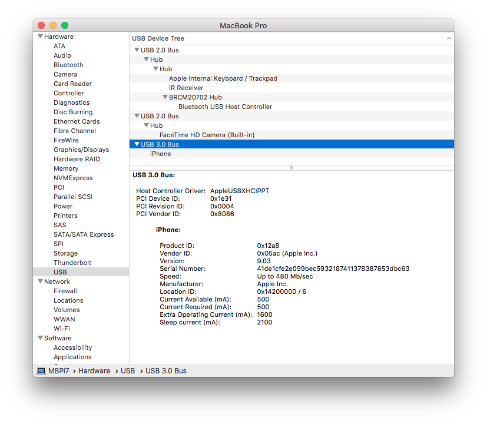
Task: Select the IR Receiver device
Action: pyautogui.click(x=291, y=88)
